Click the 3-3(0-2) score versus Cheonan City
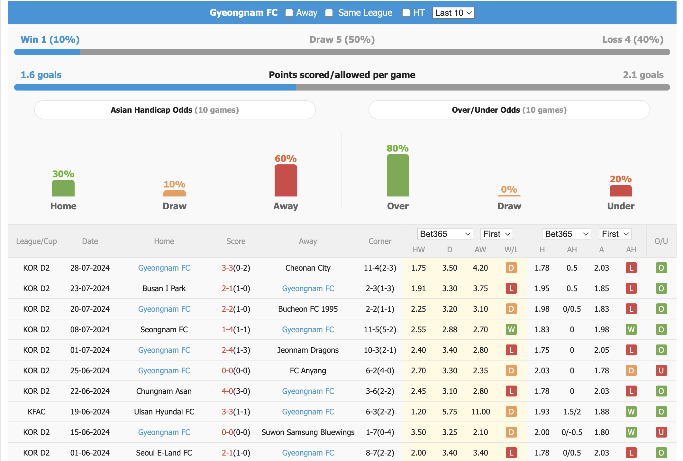Image resolution: width=683 pixels, height=461 pixels. [x=236, y=268]
